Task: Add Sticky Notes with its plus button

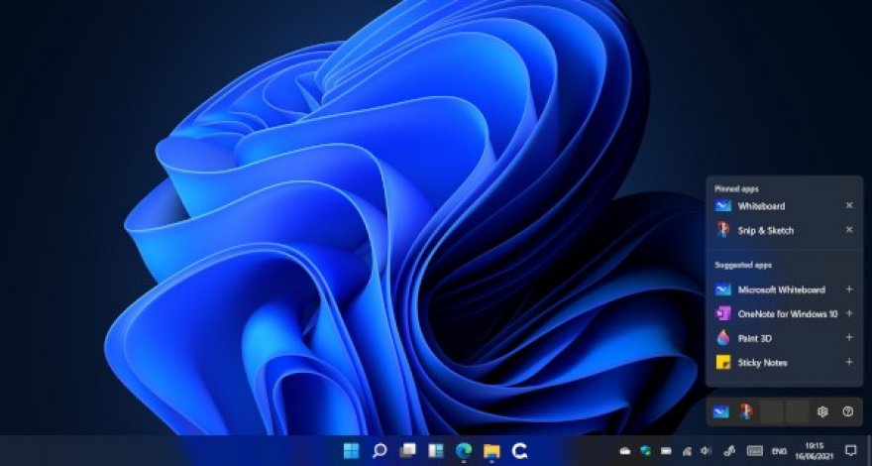Action: [x=849, y=362]
